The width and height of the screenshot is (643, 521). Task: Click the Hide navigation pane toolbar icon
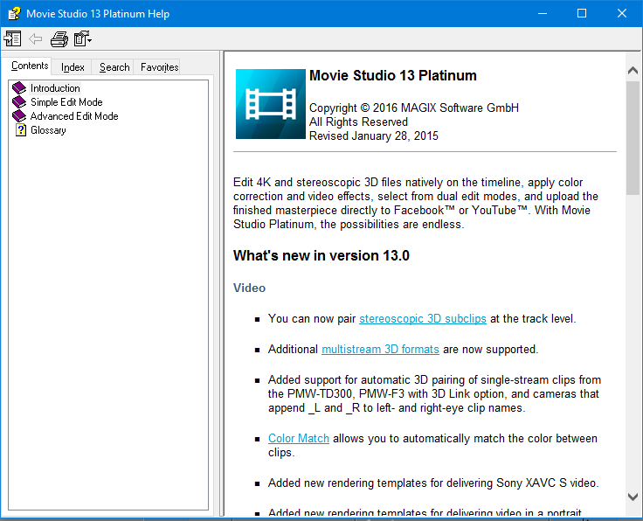(12, 39)
